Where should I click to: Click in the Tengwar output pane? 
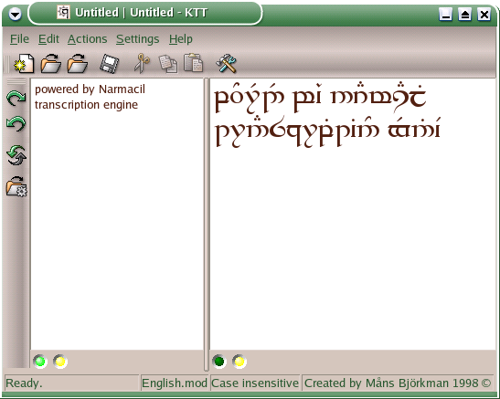pyautogui.click(x=353, y=214)
